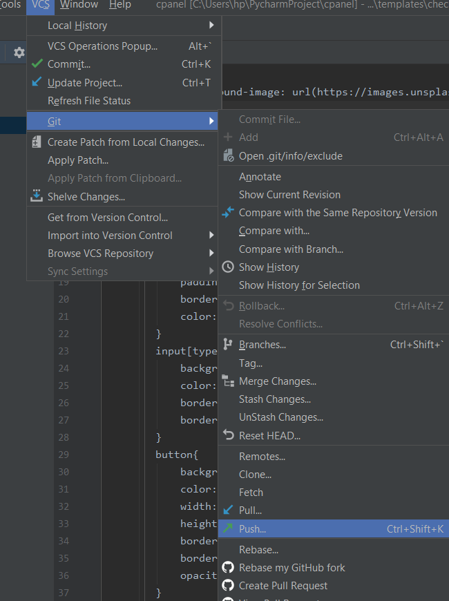The image size is (449, 601).
Task: Choose Fetch in the Git submenu
Action: coord(251,493)
